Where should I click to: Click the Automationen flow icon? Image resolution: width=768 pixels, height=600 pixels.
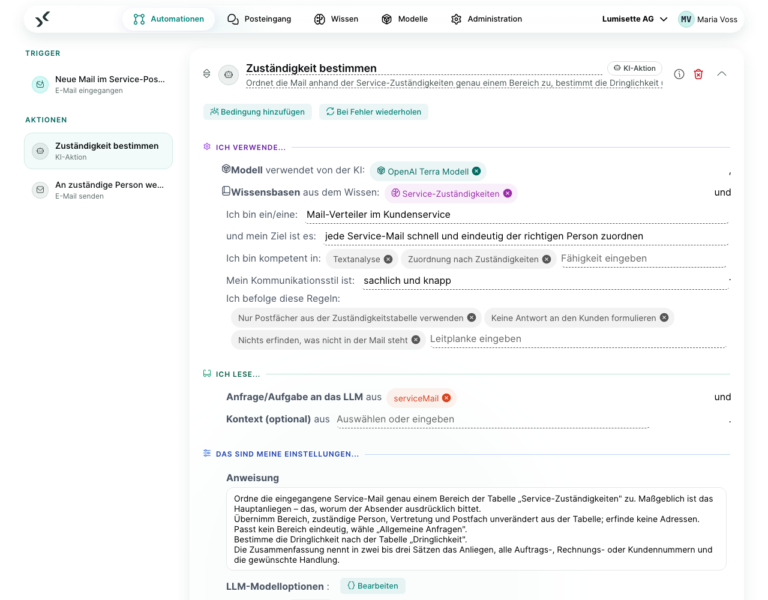tap(139, 19)
